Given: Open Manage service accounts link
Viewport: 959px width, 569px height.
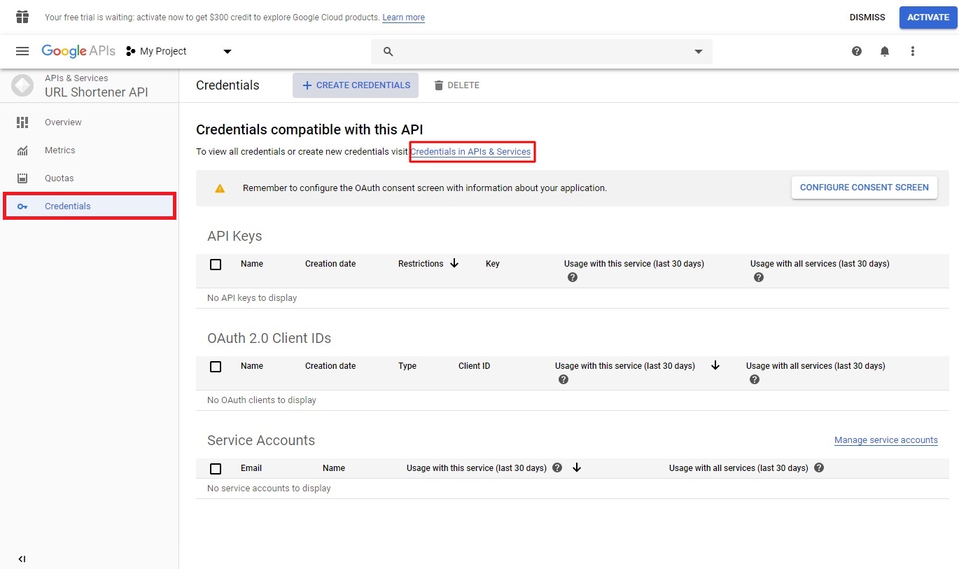Looking at the screenshot, I should coord(886,440).
